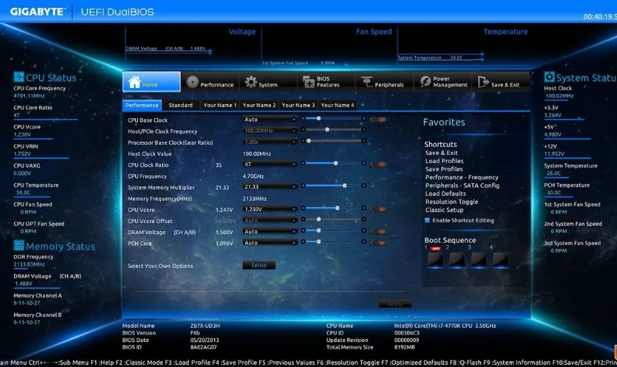This screenshot has width=617, height=367.
Task: Click left arrow of CPU Vcore slider
Action: [x=303, y=208]
